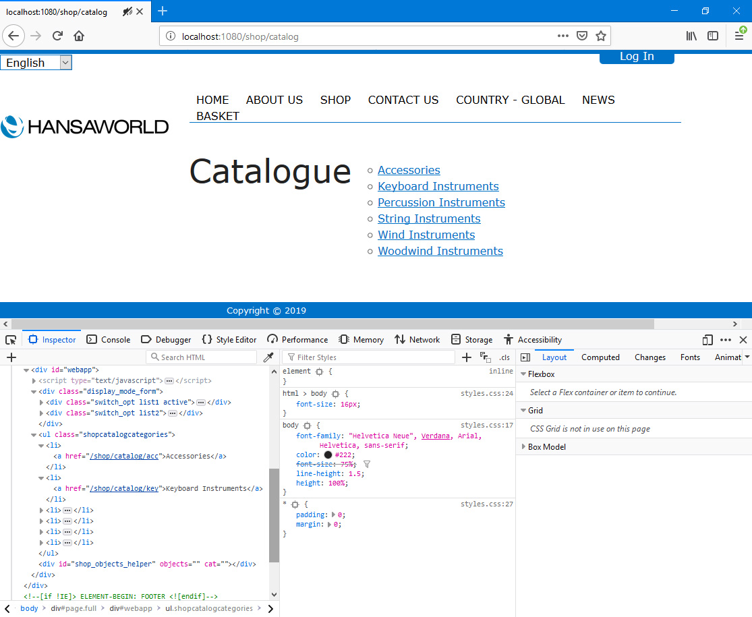The width and height of the screenshot is (752, 617).
Task: Collapse the Flexbox section
Action: (524, 374)
